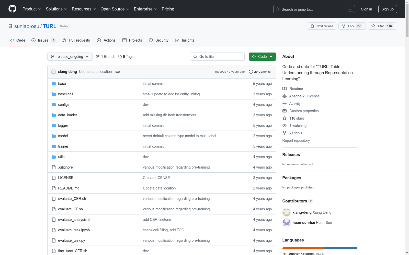
Task: Switch to the Pull requests tab
Action: pos(76,40)
